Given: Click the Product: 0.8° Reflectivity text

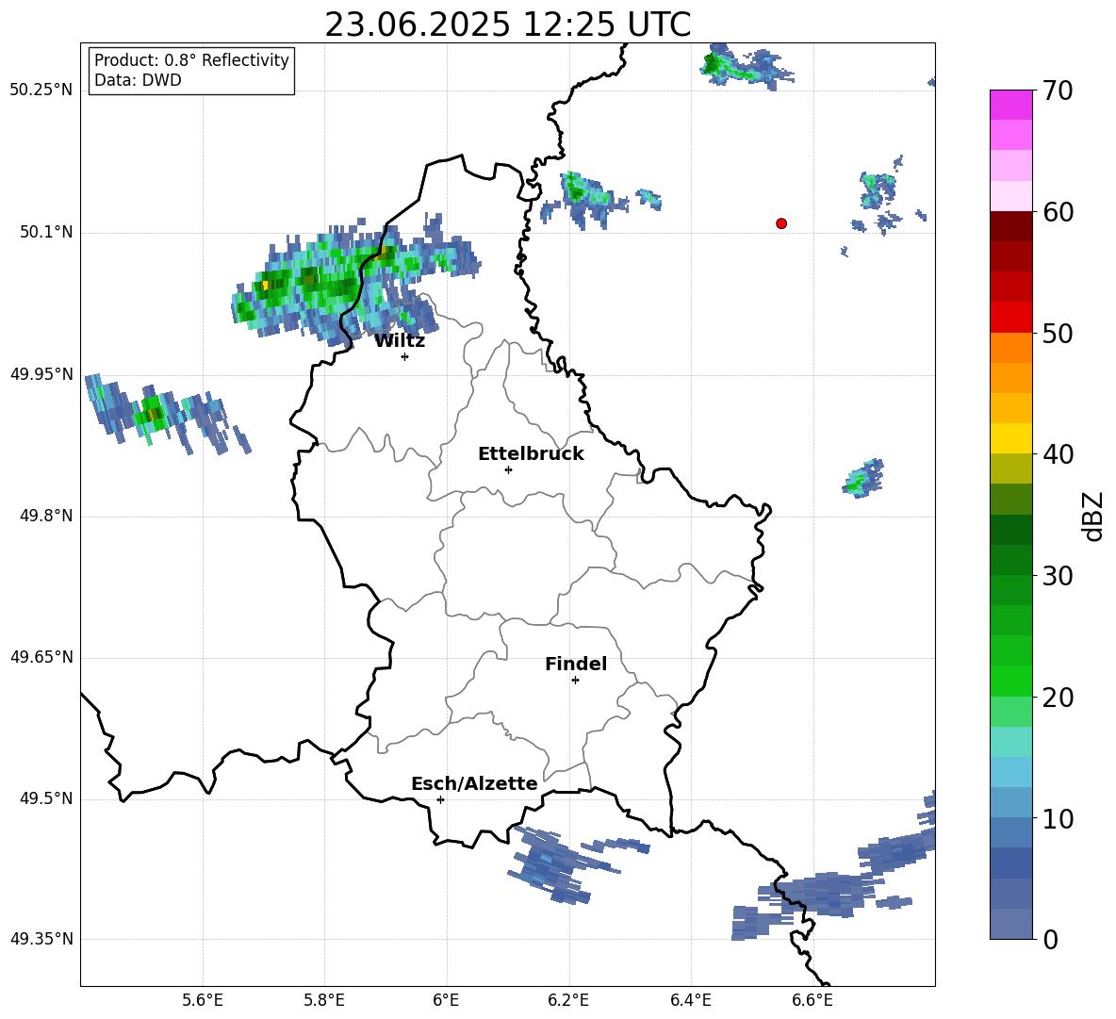Looking at the screenshot, I should click(x=191, y=60).
